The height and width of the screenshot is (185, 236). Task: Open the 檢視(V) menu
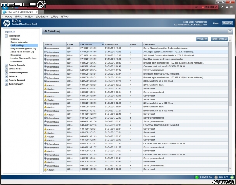pyautogui.click(x=29, y=17)
